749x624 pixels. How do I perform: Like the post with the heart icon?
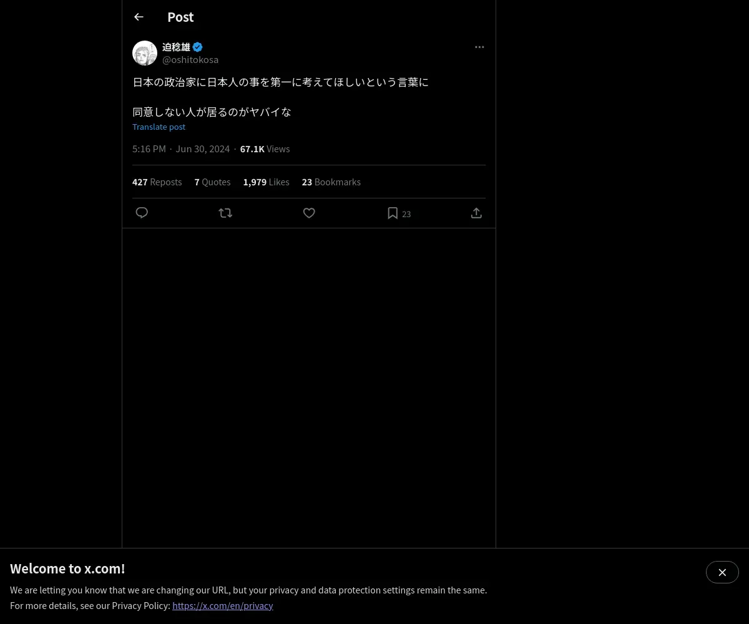[309, 213]
